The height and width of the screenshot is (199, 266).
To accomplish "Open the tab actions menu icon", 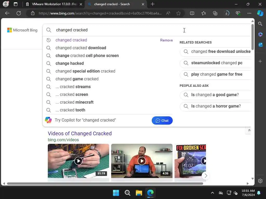I will click(15, 4).
